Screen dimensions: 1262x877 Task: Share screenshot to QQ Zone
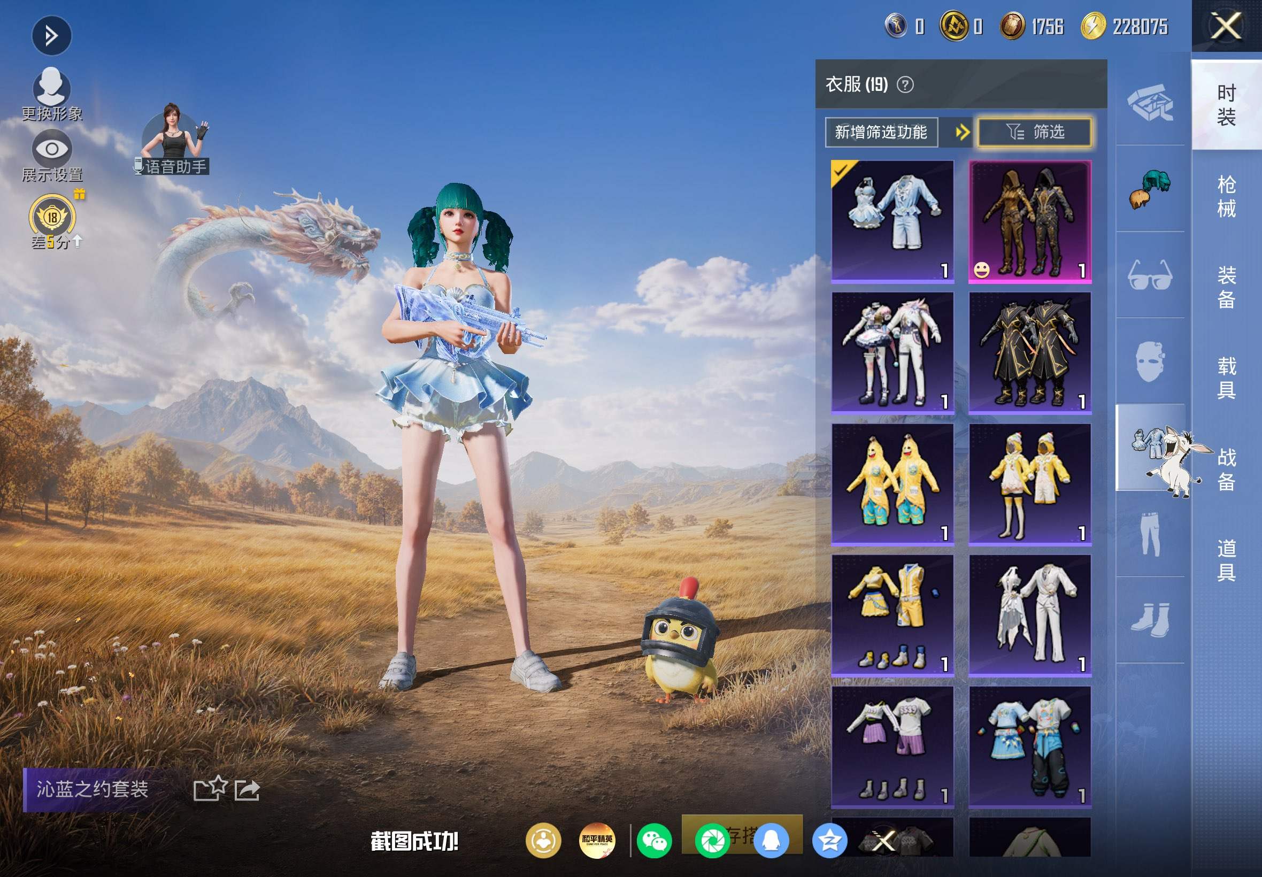tap(829, 841)
